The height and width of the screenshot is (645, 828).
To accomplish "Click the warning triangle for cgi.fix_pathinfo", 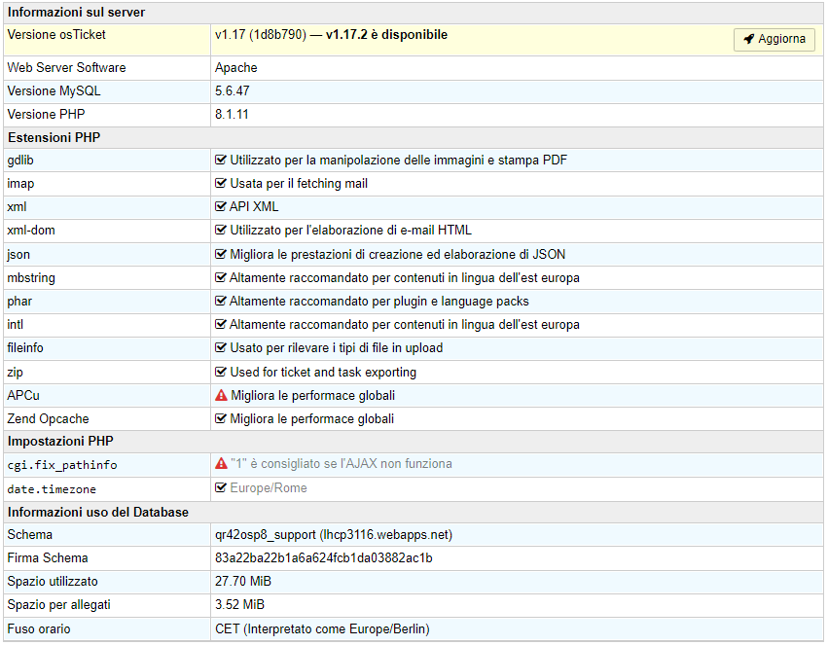I will 221,464.
